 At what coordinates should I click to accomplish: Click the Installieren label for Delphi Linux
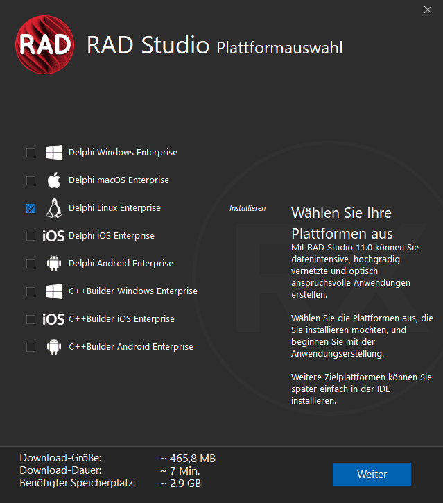(247, 208)
